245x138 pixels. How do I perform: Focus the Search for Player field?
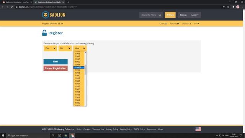[x=149, y=15]
